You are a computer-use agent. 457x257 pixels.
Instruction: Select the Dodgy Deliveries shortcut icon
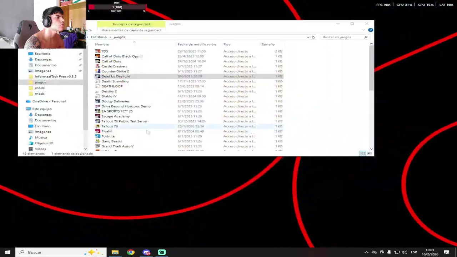point(98,101)
